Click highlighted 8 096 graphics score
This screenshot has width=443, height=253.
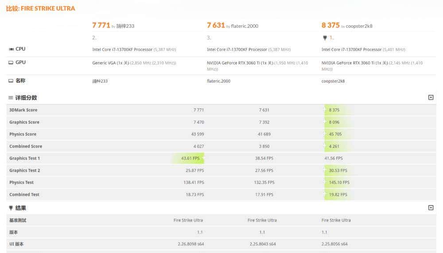coord(334,122)
